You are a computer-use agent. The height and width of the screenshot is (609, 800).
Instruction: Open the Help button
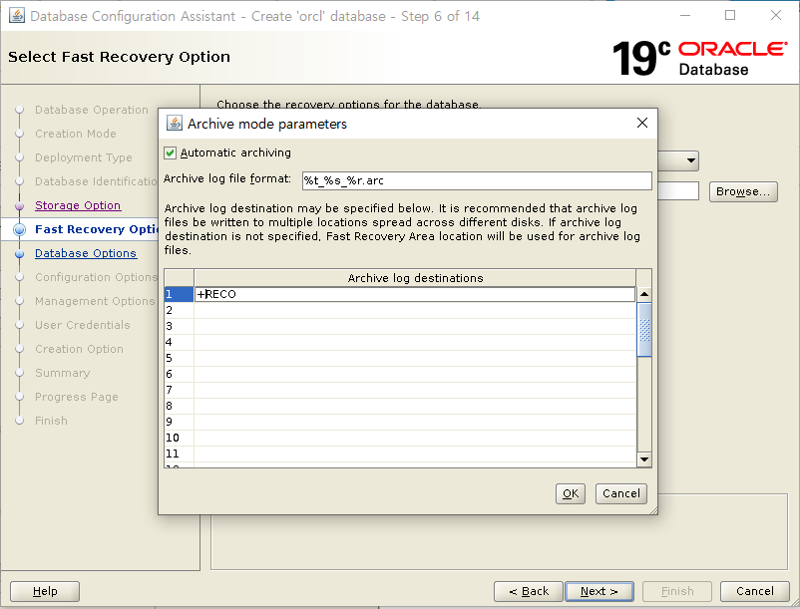click(45, 591)
